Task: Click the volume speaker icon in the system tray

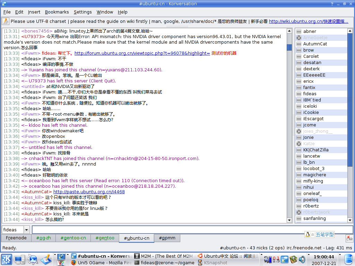Action: pos(302,259)
